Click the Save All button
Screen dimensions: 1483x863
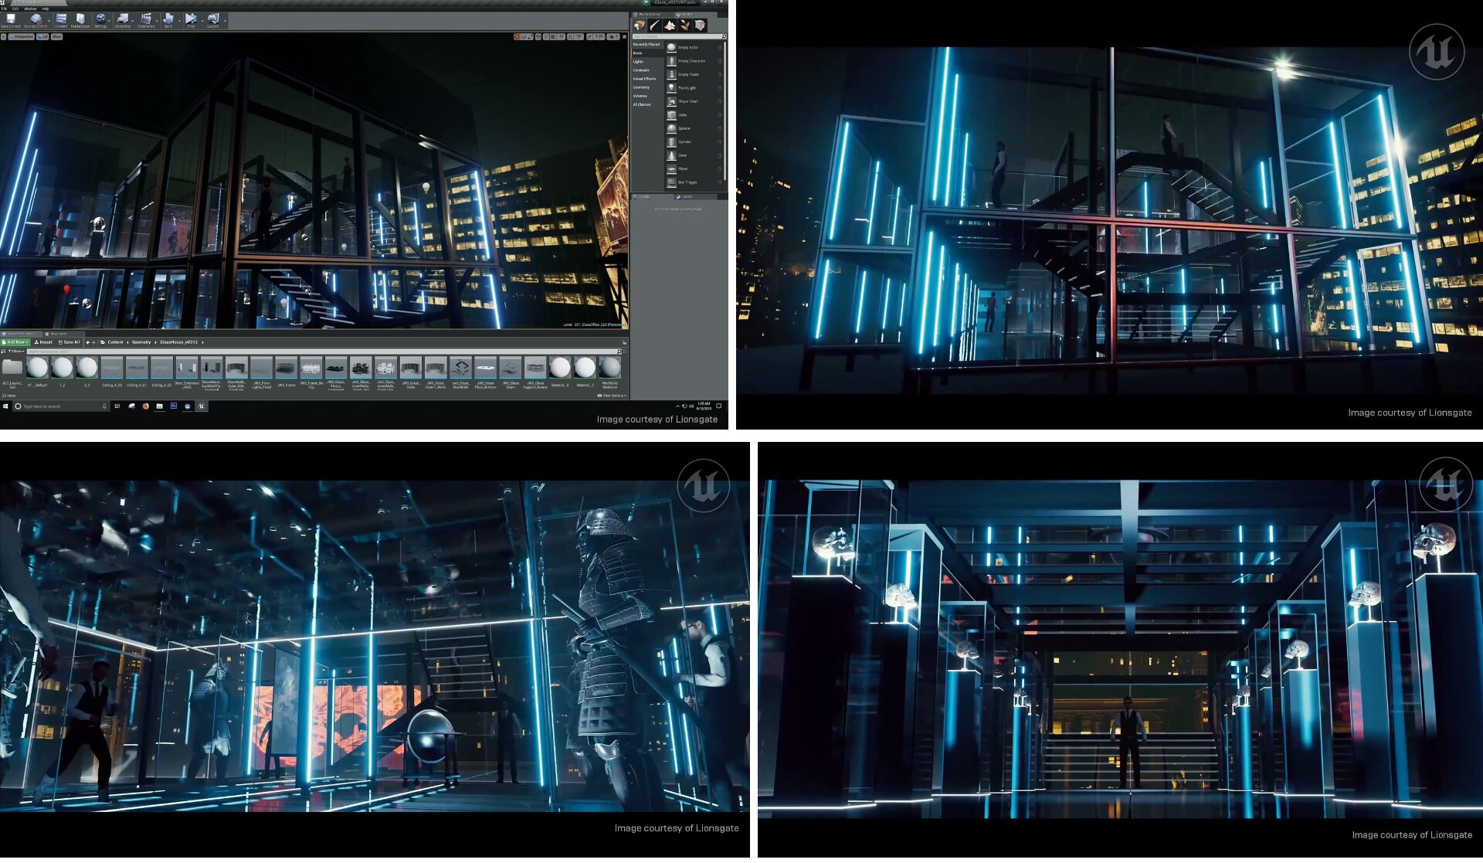[70, 342]
